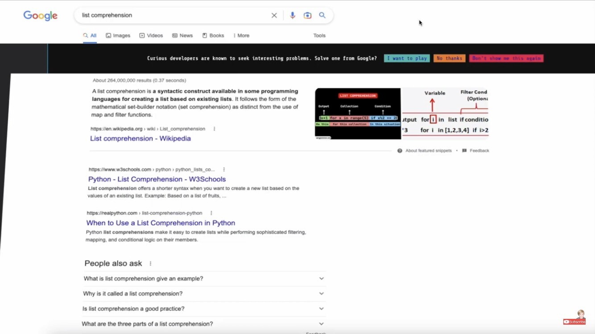Open List comprehension - Wikipedia link
The width and height of the screenshot is (595, 334).
tap(140, 138)
